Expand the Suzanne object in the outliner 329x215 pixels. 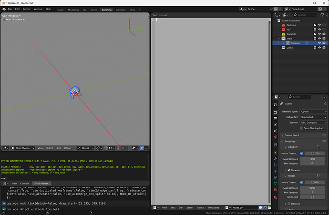click(x=284, y=43)
